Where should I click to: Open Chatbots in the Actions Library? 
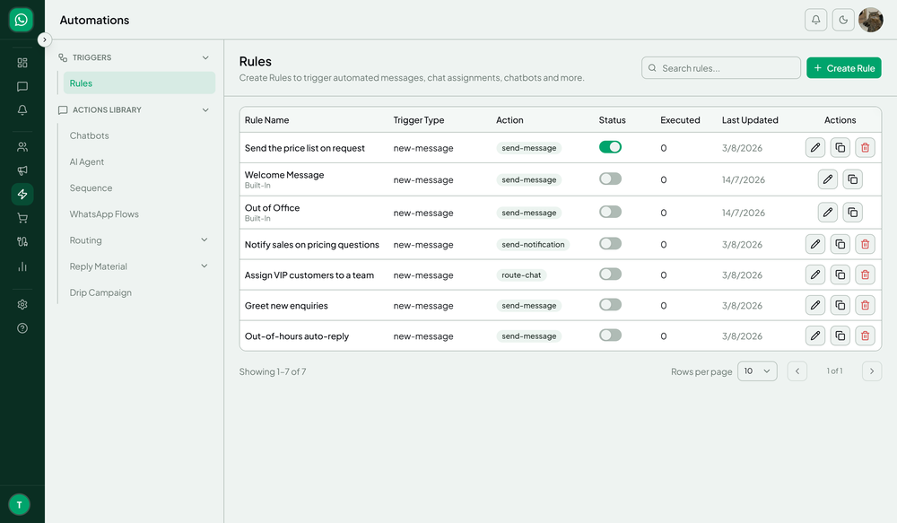point(89,135)
